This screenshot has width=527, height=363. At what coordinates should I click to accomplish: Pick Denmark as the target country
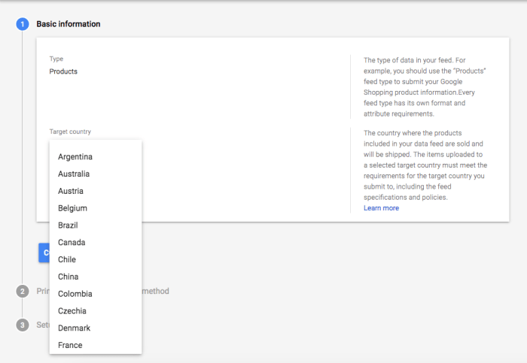pyautogui.click(x=74, y=328)
